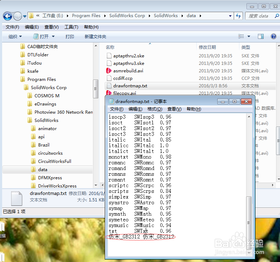Open Notepad 帮助(H) menu

click(194, 109)
